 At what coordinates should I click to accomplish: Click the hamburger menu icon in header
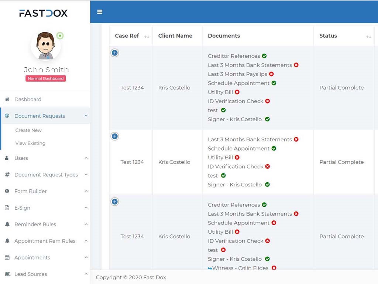pos(99,12)
